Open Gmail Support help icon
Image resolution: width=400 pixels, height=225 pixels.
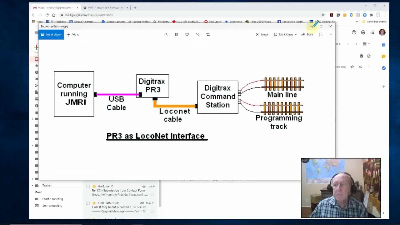(354, 32)
